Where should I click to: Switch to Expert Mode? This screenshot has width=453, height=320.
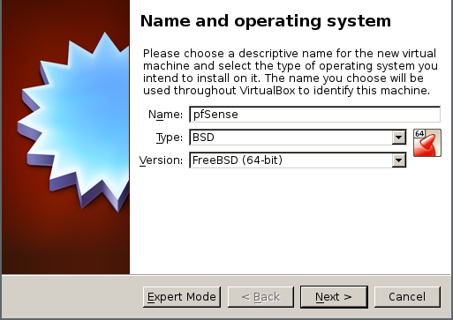[182, 297]
